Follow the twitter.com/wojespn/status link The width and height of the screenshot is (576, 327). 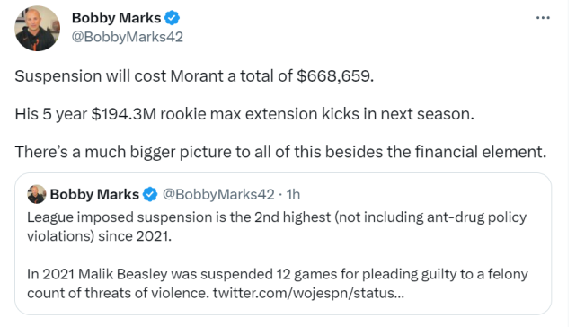coord(308,293)
